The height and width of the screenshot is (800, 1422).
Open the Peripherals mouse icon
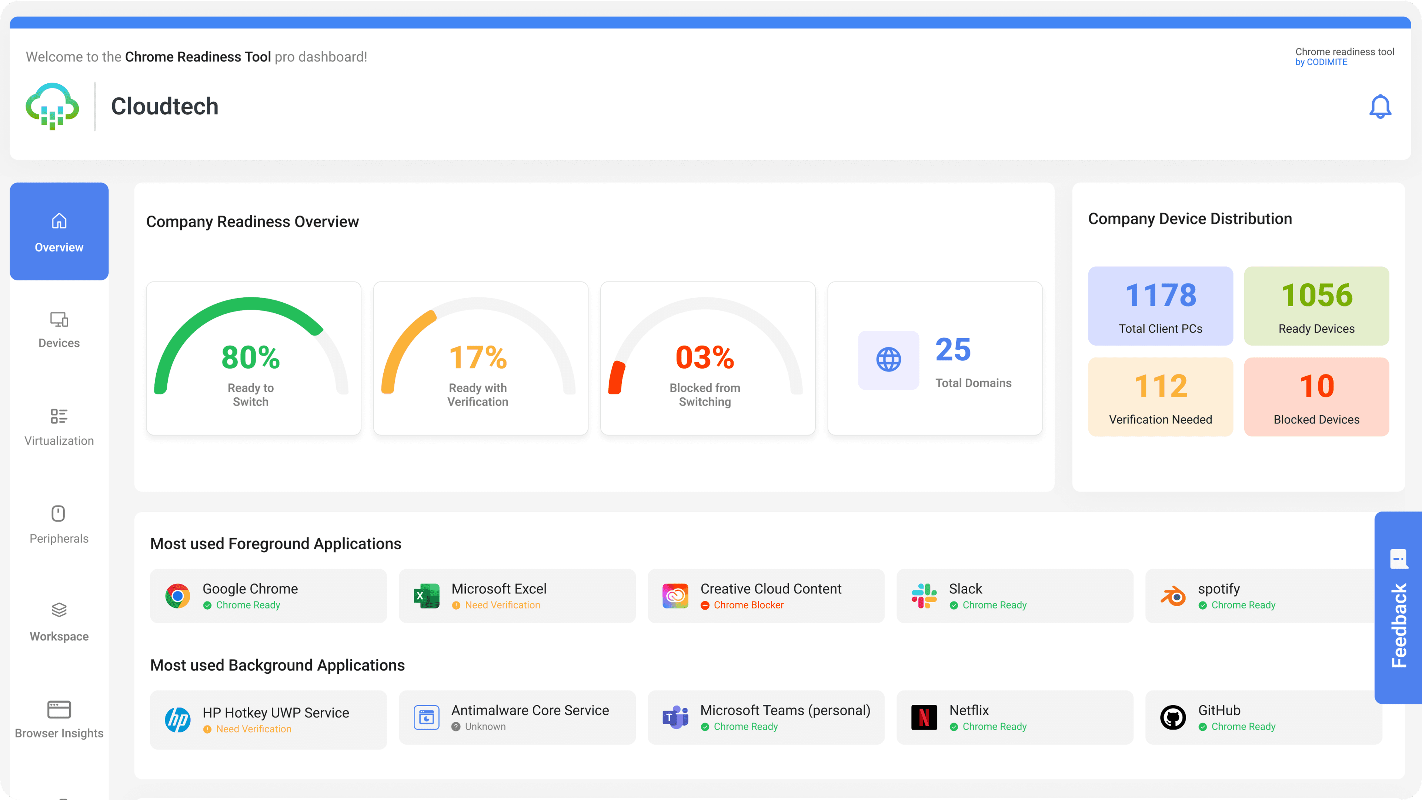pos(58,513)
